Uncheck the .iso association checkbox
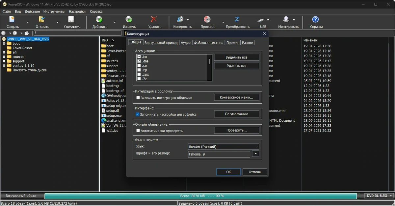Viewport: 395px width, 206px height. (139, 57)
